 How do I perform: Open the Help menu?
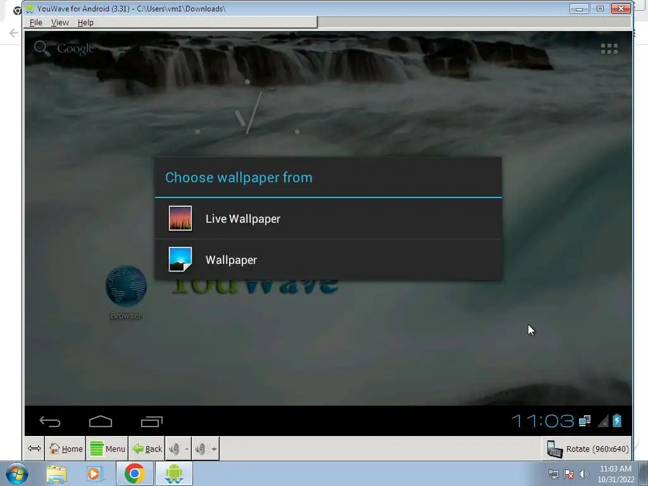coord(85,22)
